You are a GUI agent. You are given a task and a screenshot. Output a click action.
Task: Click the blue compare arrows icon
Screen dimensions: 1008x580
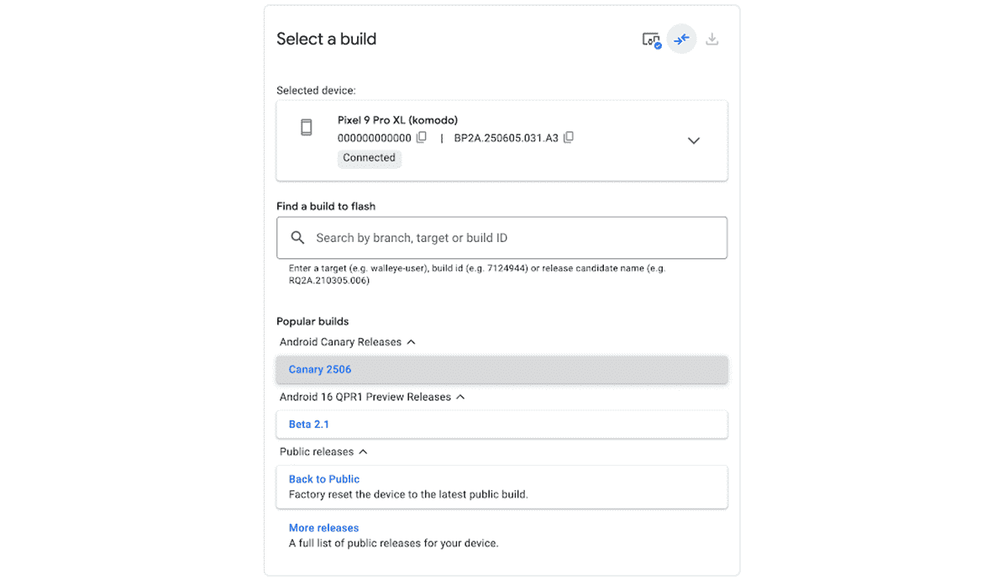(681, 39)
